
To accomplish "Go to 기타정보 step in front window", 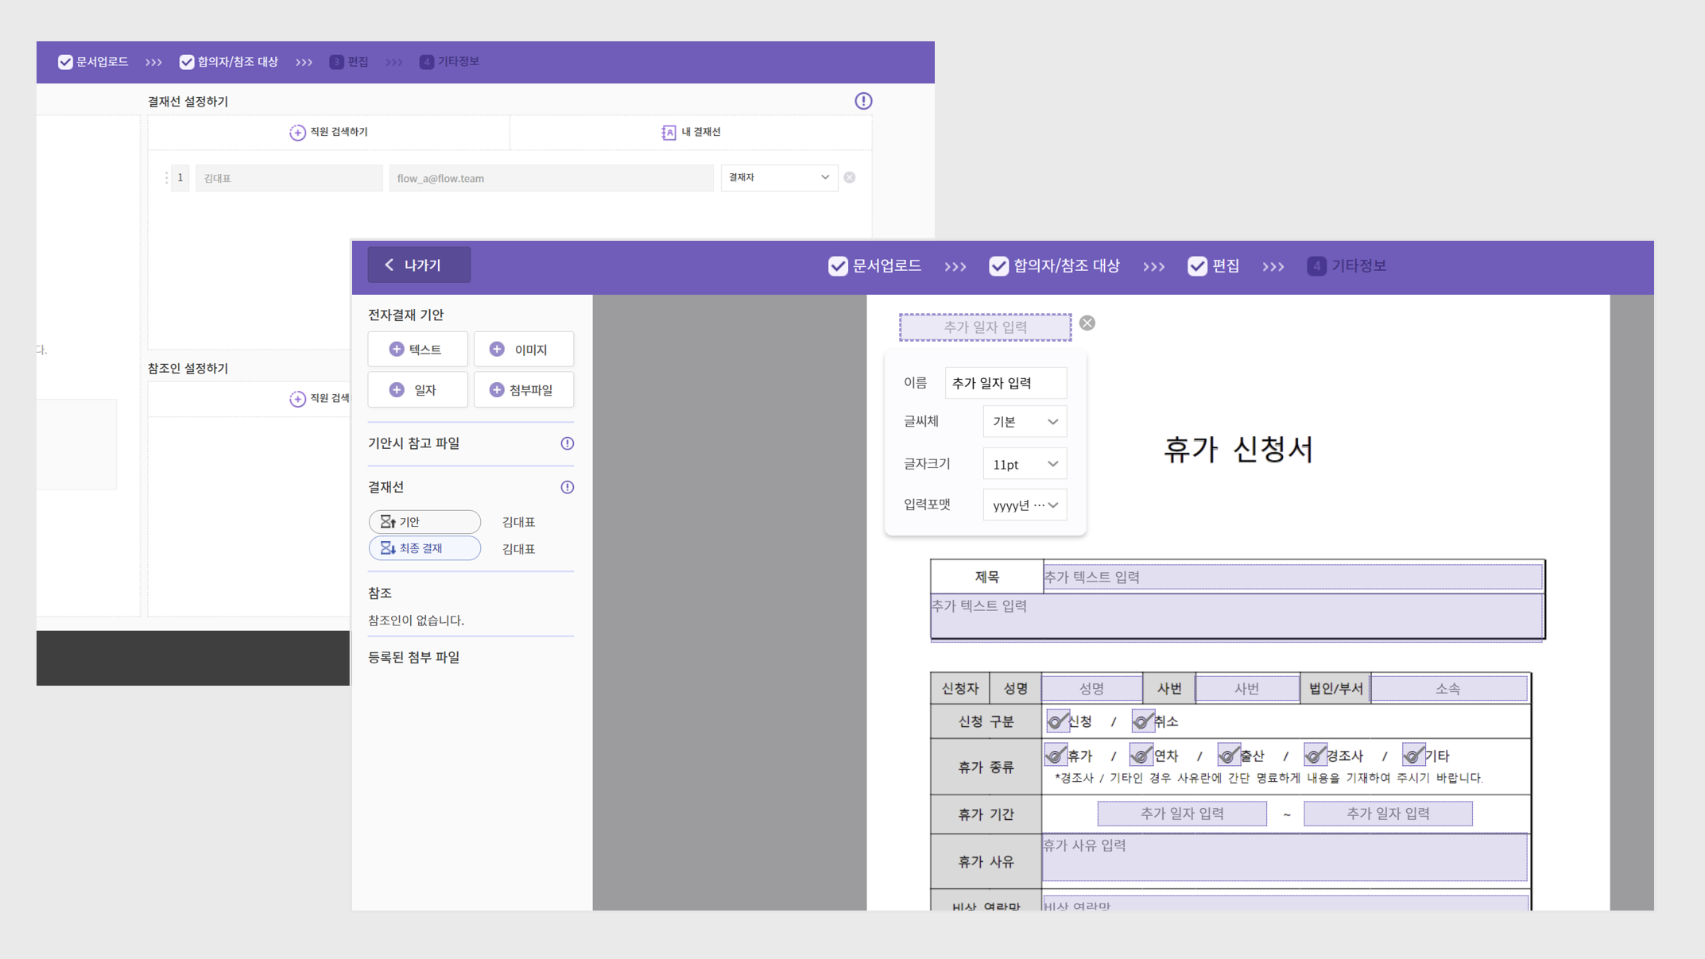I will pyautogui.click(x=1347, y=266).
